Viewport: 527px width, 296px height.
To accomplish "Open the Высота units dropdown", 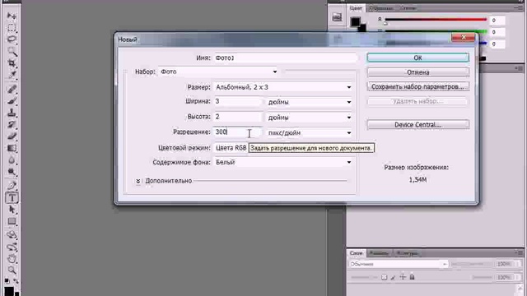I will pyautogui.click(x=310, y=118).
